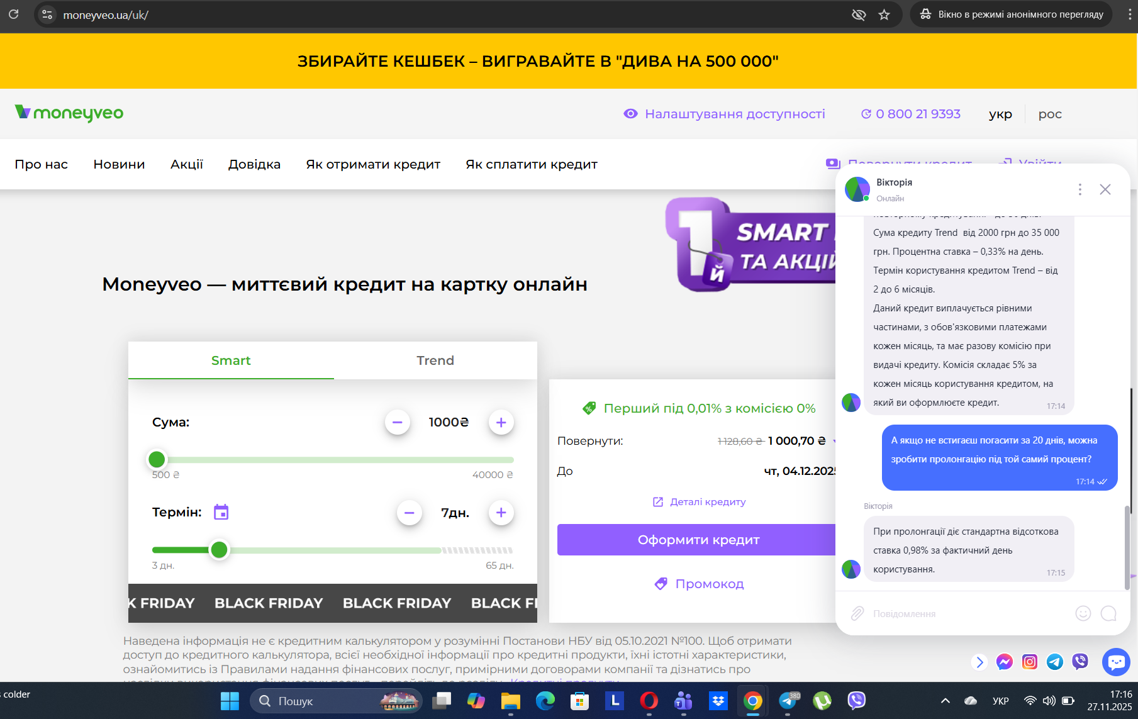
Task: Call the 0 800 21 9393 phone link
Action: (x=911, y=114)
